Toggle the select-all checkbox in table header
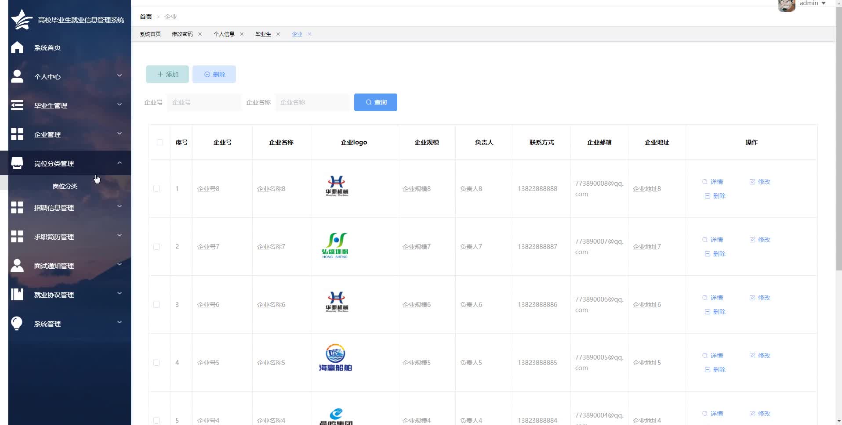The height and width of the screenshot is (425, 842). (x=160, y=142)
